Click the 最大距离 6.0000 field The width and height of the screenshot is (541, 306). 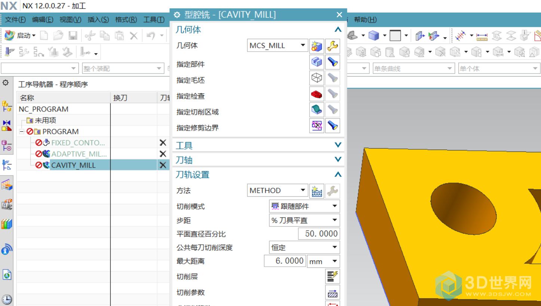coord(285,261)
